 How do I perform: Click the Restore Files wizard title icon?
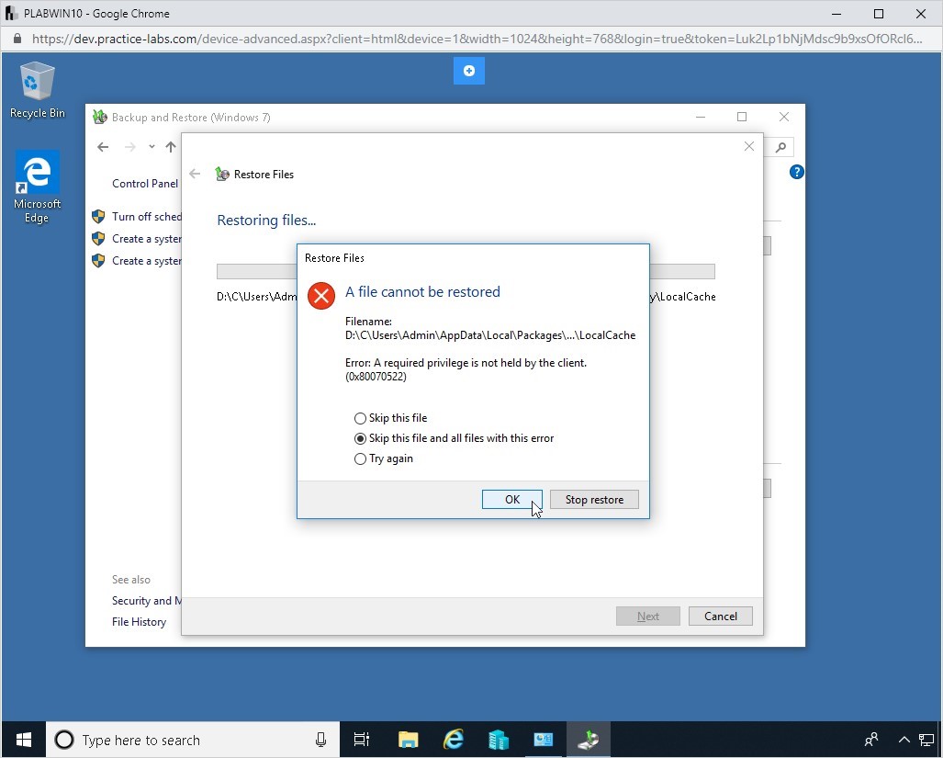222,175
